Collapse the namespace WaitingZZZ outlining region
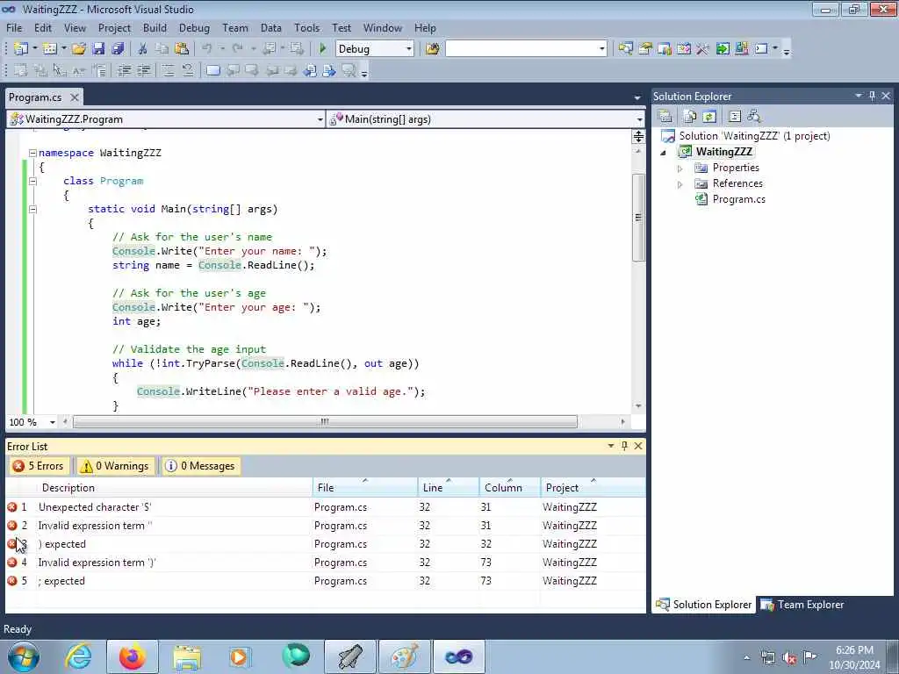Image resolution: width=899 pixels, height=674 pixels. (x=32, y=153)
